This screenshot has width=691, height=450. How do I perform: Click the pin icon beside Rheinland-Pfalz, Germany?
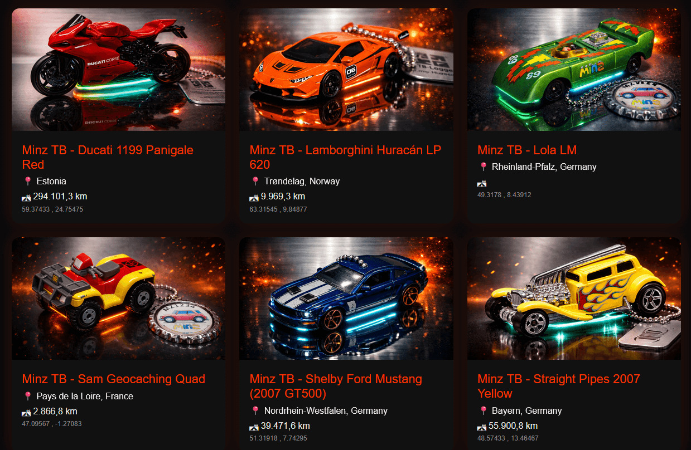point(483,167)
